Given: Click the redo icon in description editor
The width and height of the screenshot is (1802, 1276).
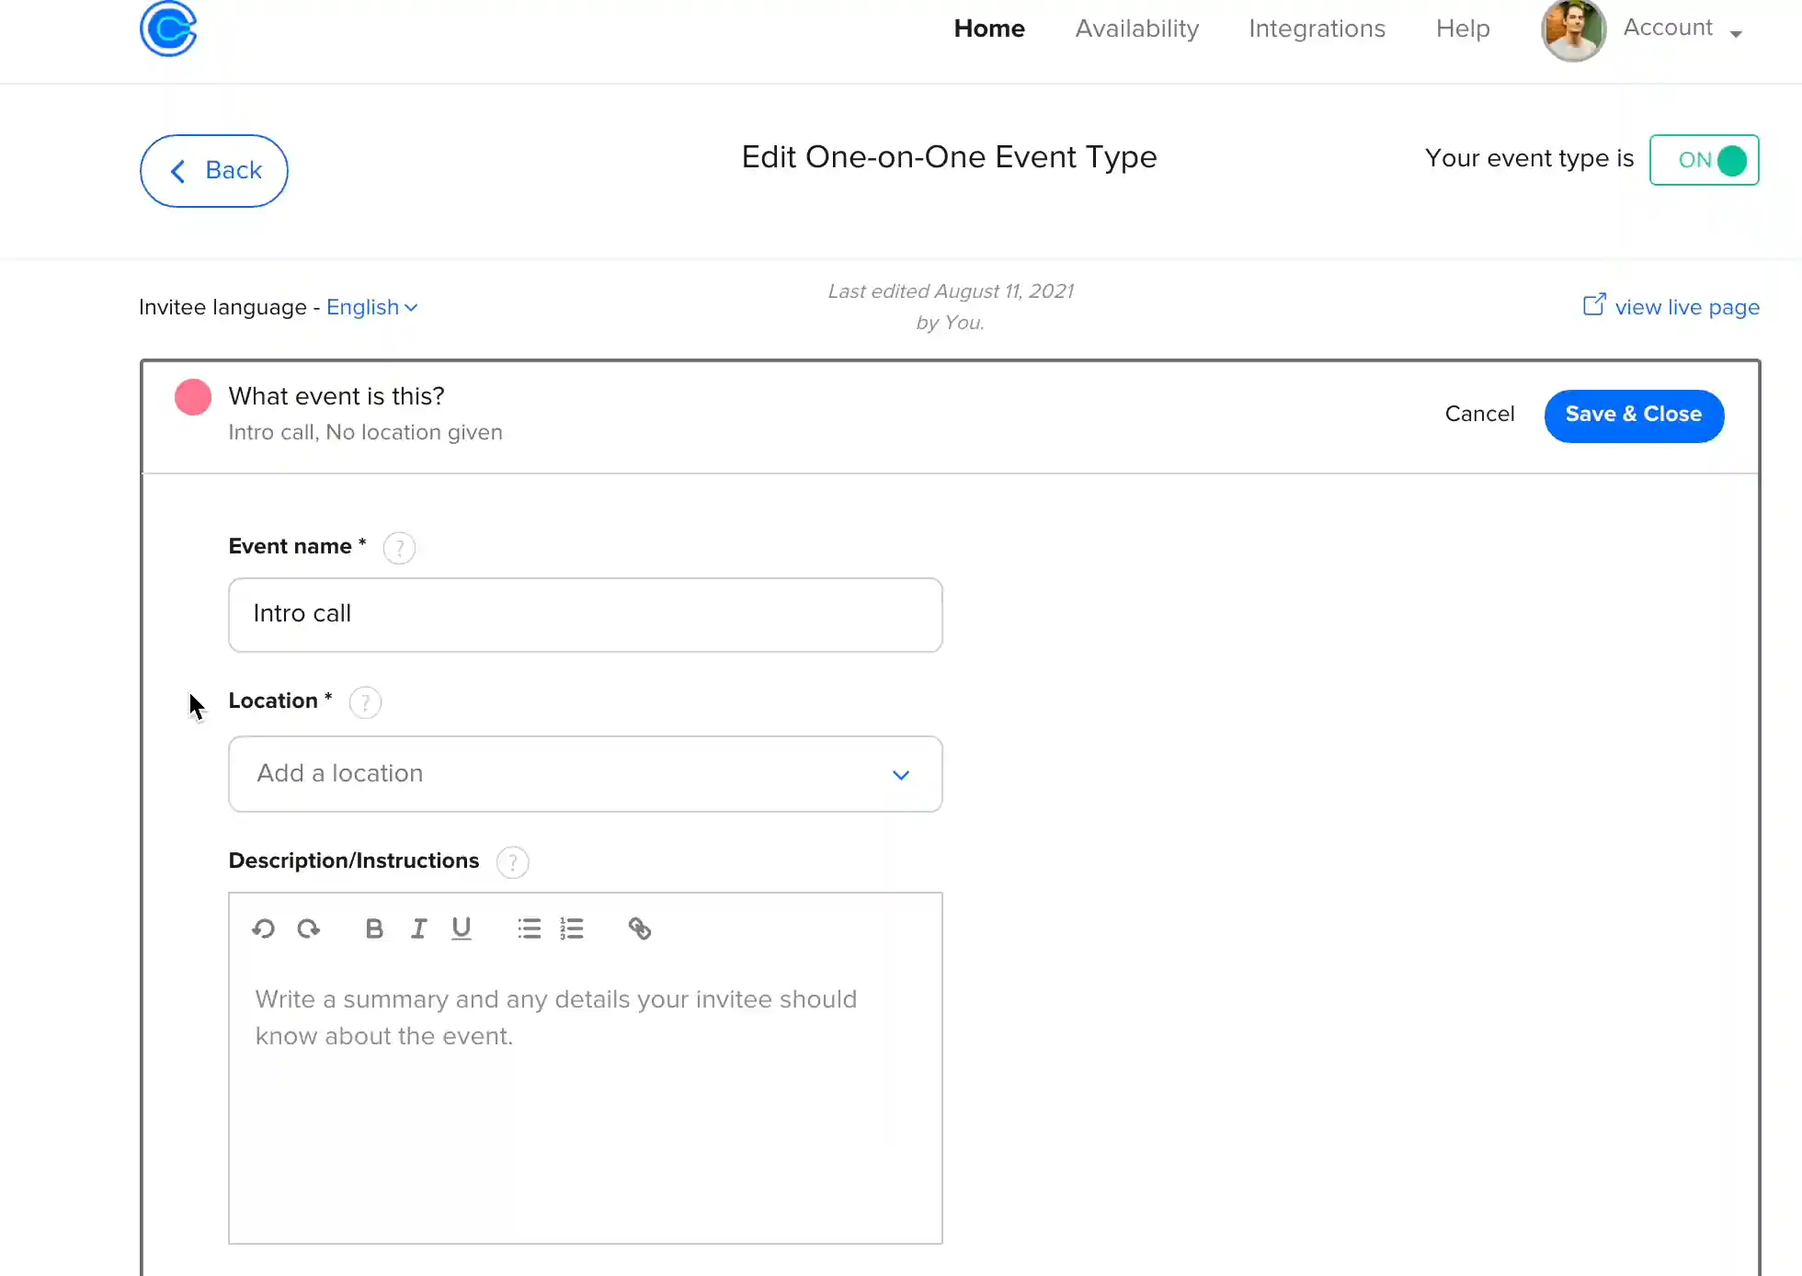Looking at the screenshot, I should click(x=308, y=929).
